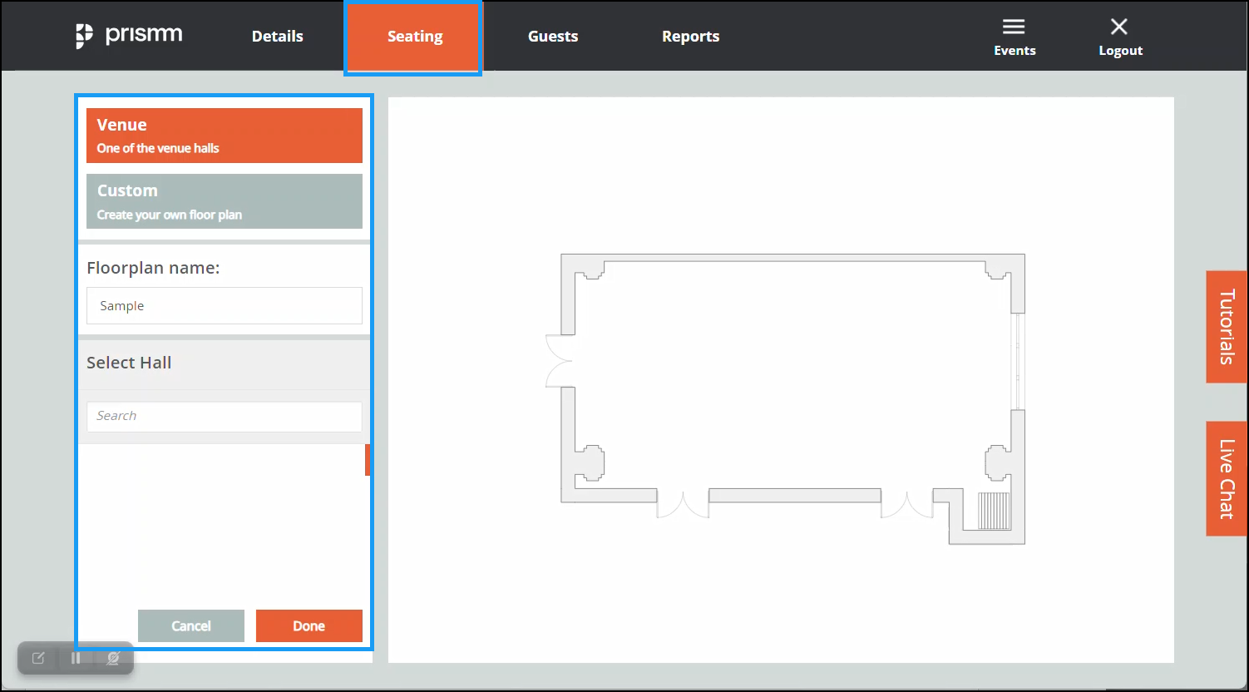Image resolution: width=1249 pixels, height=692 pixels.
Task: Click the orange hall list scrollbar handle
Action: [x=368, y=460]
